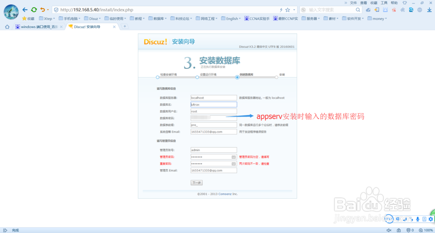Screen dimensions: 435x233
Task: Click the 数据库名 ultrax field
Action: (214, 105)
